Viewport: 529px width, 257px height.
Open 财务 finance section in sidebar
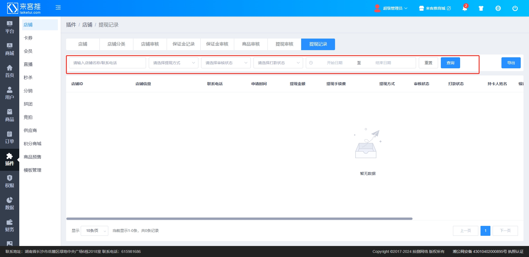(10, 226)
